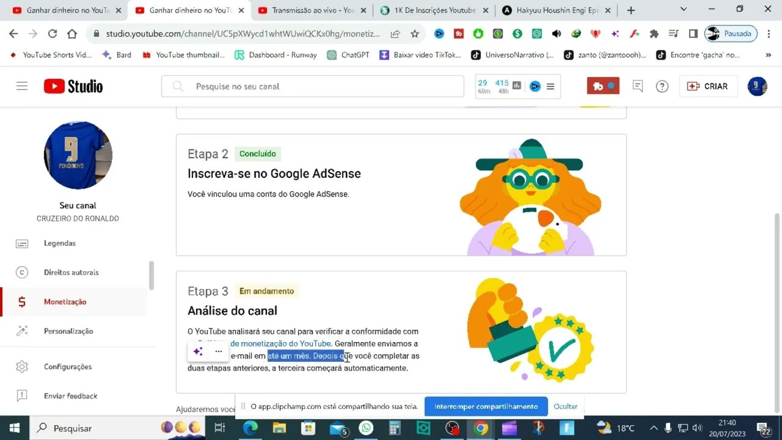Image resolution: width=782 pixels, height=440 pixels.
Task: Click the channel profile picture in the sidebar
Action: point(78,155)
